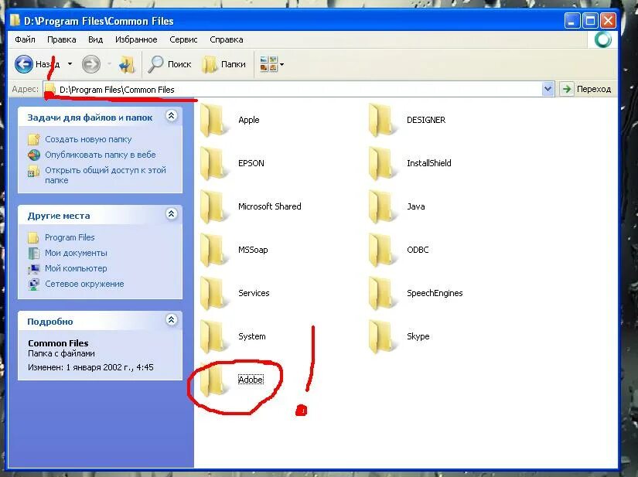Select the SpeechEngines folder icon
The width and height of the screenshot is (638, 477).
click(381, 293)
